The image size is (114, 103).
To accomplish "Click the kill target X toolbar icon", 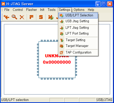I will coord(22,17).
